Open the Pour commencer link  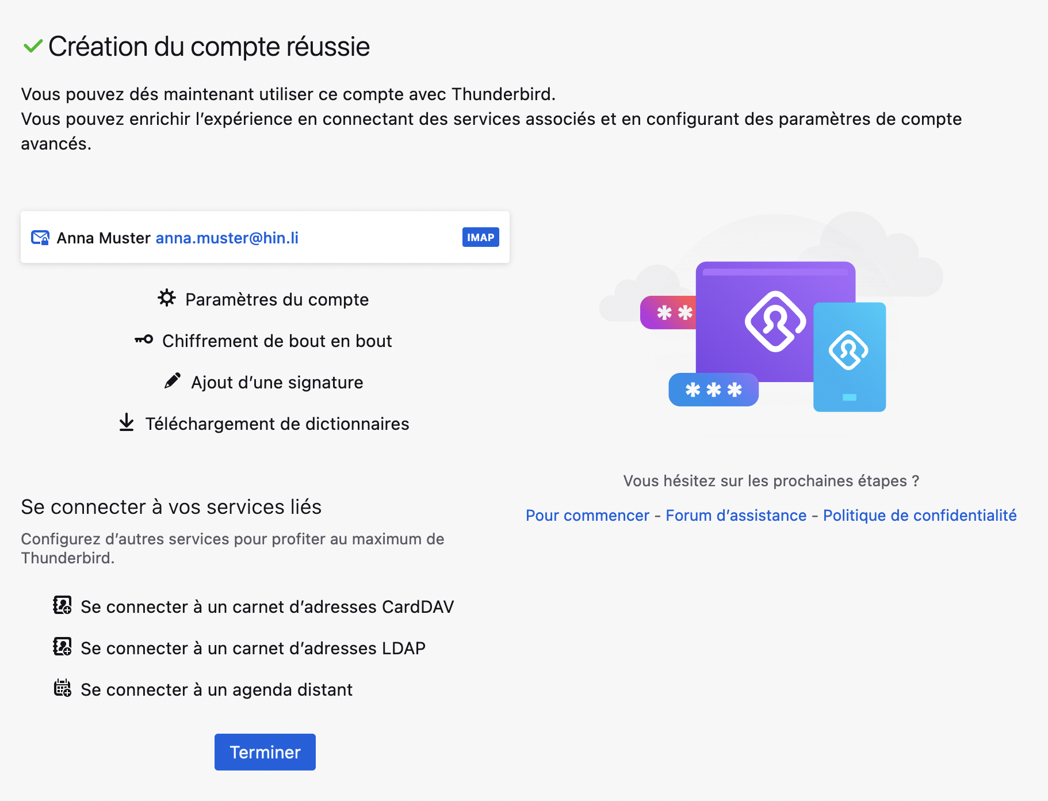point(587,515)
